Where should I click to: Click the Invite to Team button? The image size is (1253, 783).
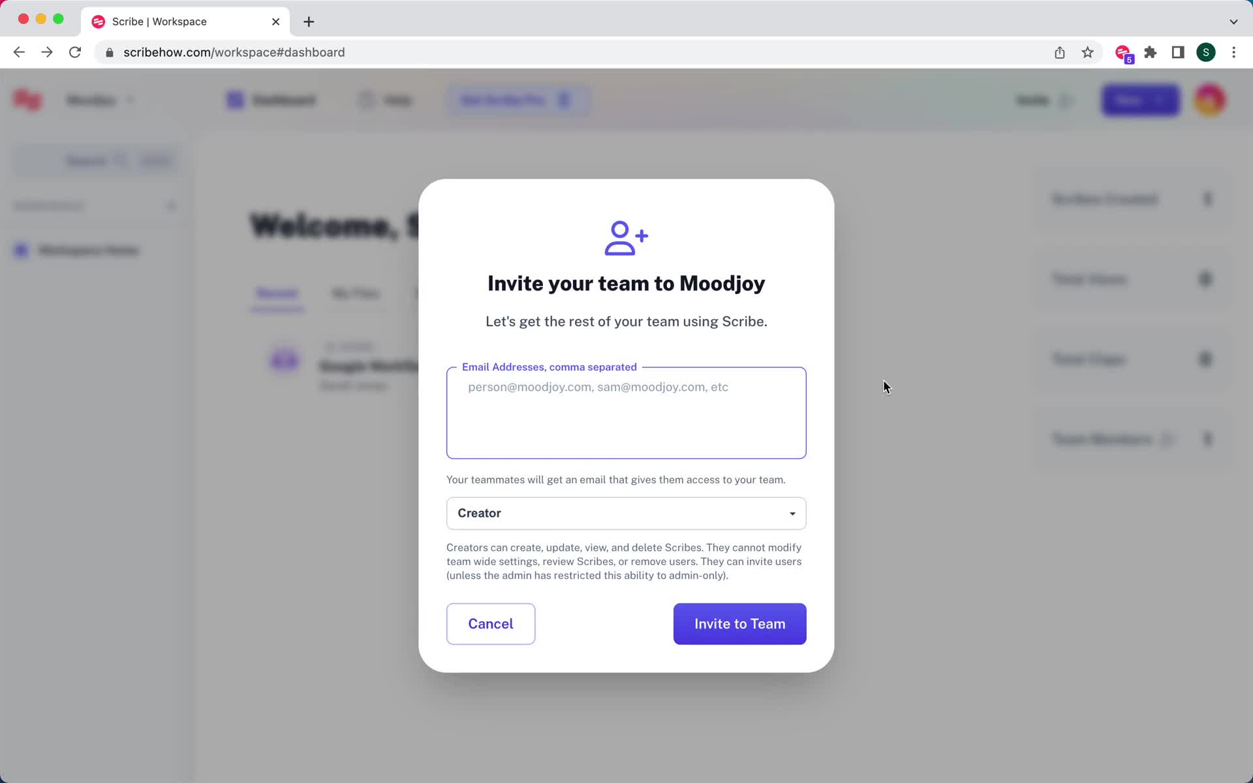pos(739,623)
